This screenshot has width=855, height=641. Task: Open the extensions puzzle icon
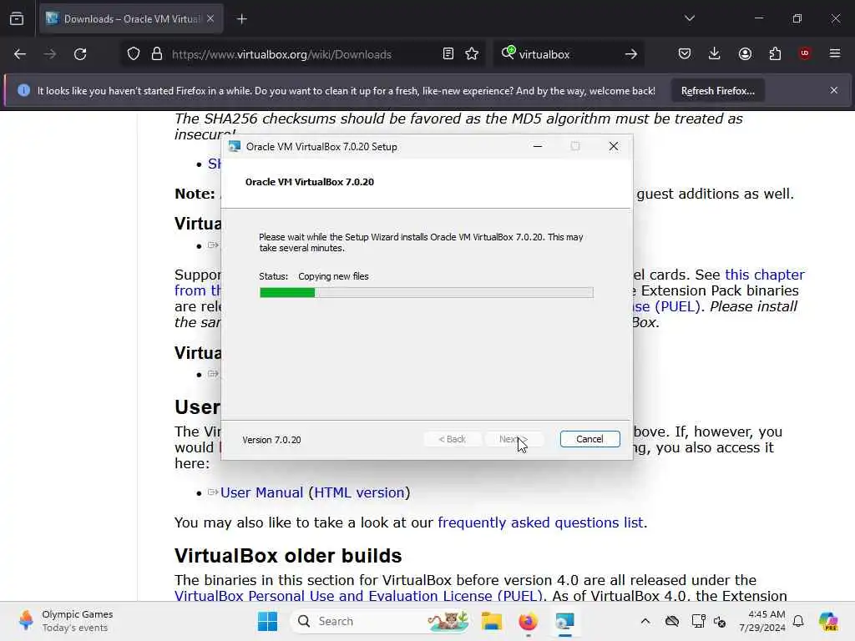[775, 53]
